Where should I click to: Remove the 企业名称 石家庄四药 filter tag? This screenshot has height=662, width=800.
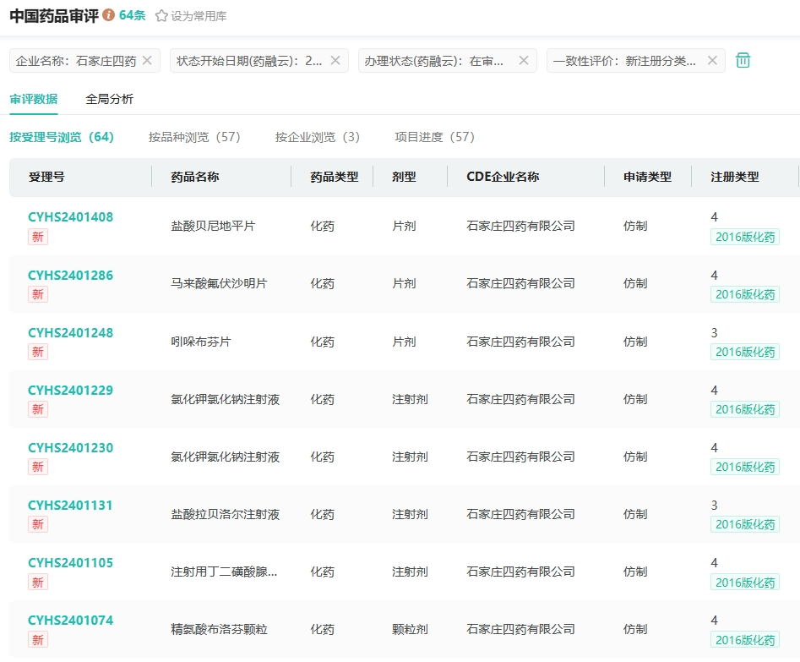pyautogui.click(x=147, y=60)
